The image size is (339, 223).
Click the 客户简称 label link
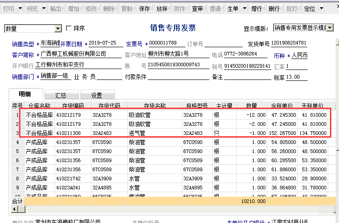(x=23, y=55)
